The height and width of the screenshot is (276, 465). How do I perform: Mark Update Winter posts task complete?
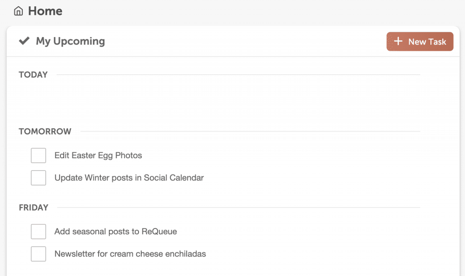(39, 178)
